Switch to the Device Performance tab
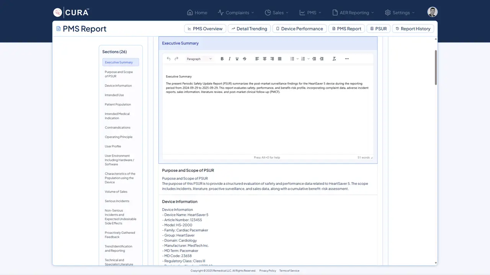 [x=299, y=29]
